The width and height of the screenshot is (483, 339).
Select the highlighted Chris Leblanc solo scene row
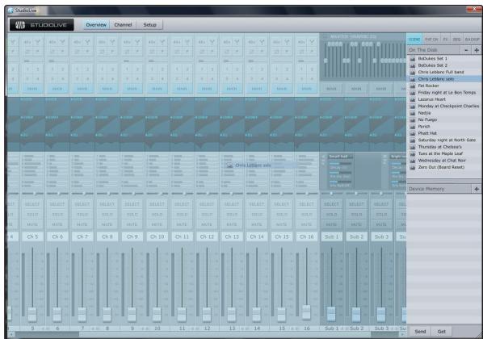444,79
